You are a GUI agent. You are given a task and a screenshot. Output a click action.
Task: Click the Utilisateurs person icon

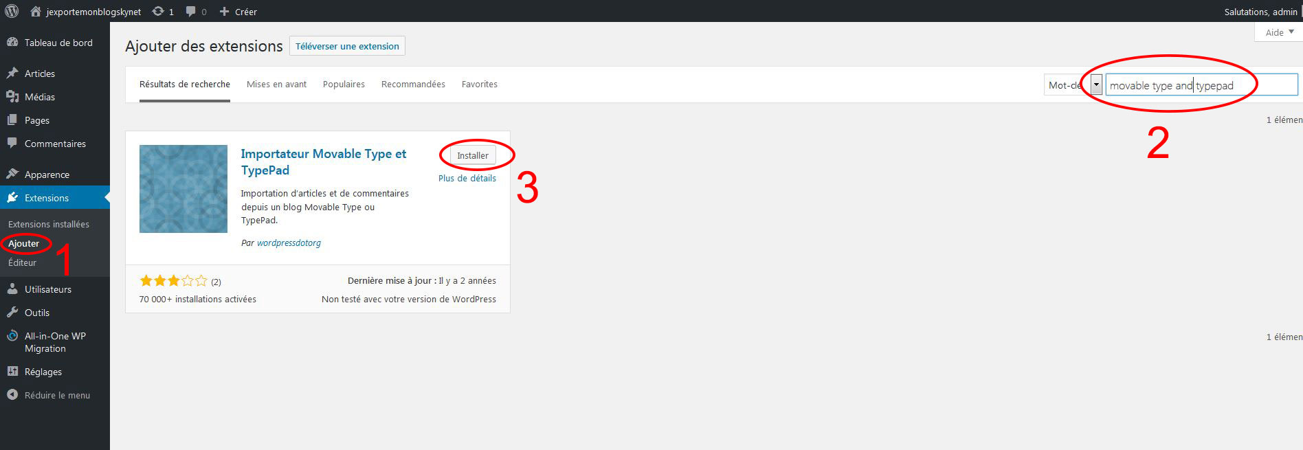point(12,289)
